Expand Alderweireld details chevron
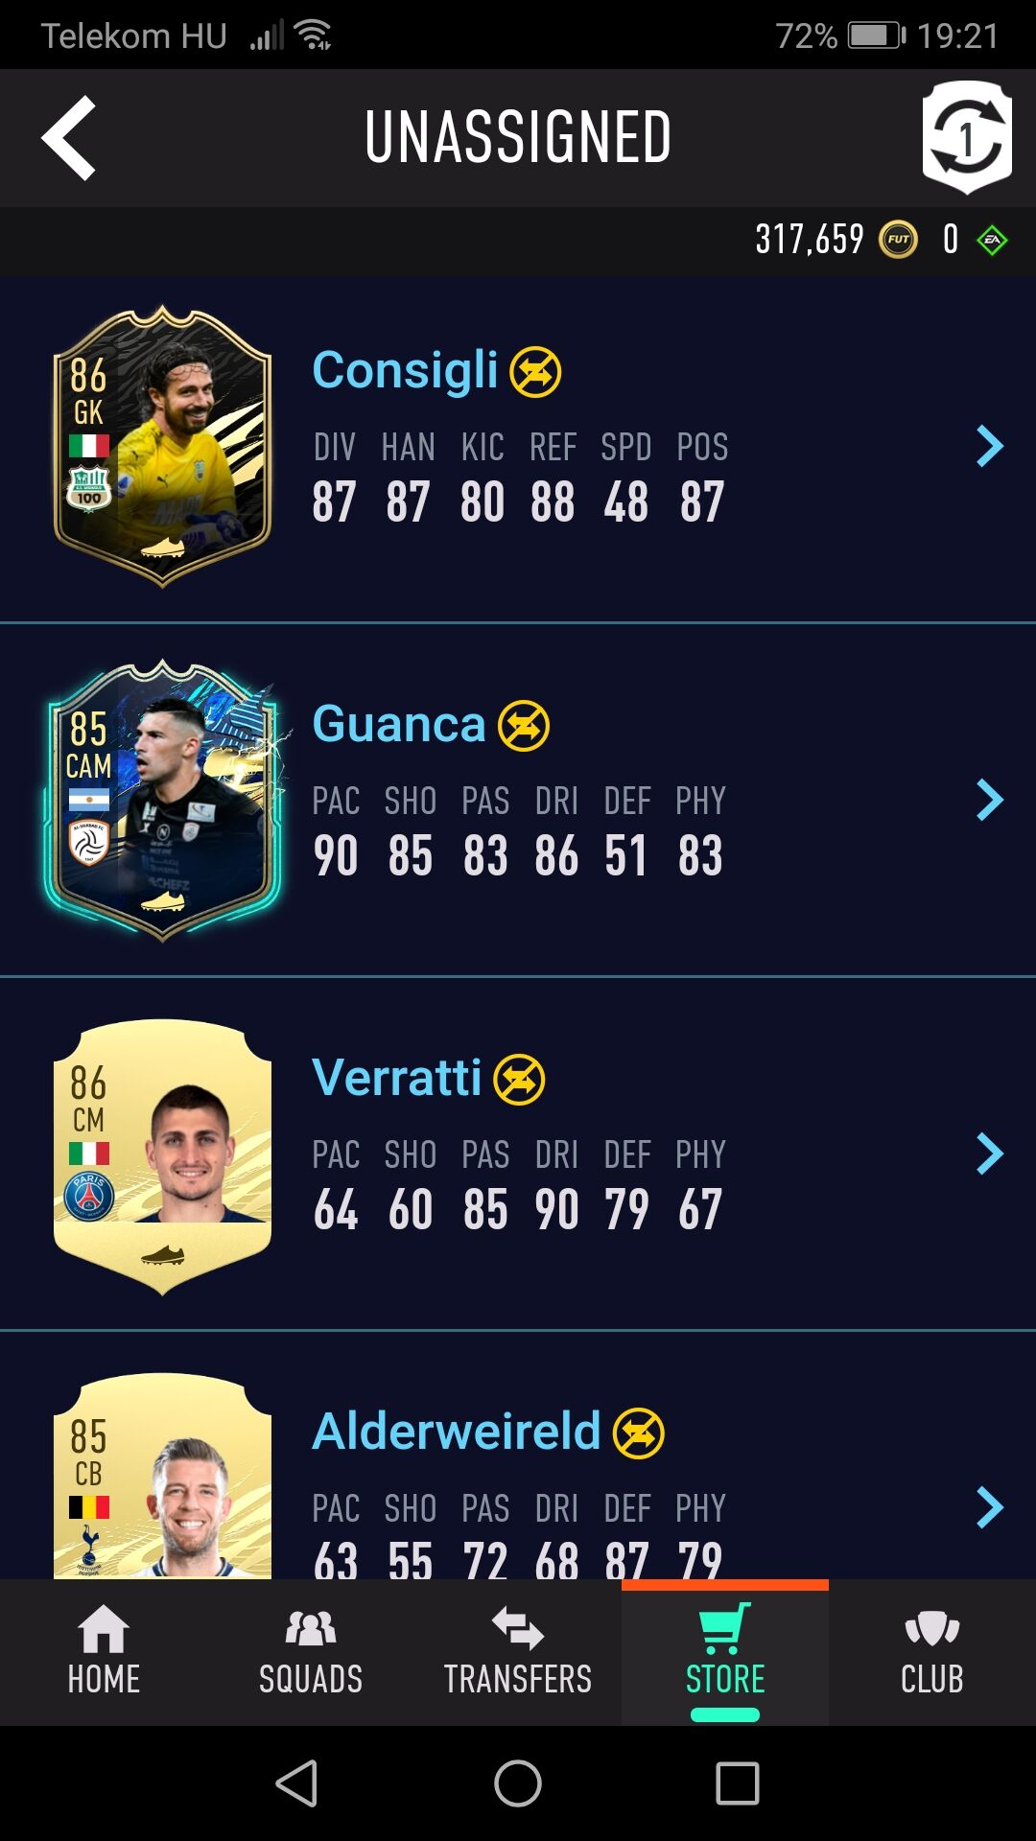The height and width of the screenshot is (1841, 1036). point(989,1507)
